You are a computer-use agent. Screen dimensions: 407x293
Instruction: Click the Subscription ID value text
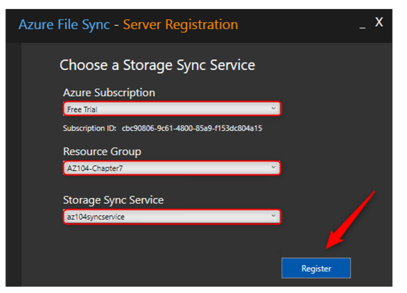[x=192, y=128]
